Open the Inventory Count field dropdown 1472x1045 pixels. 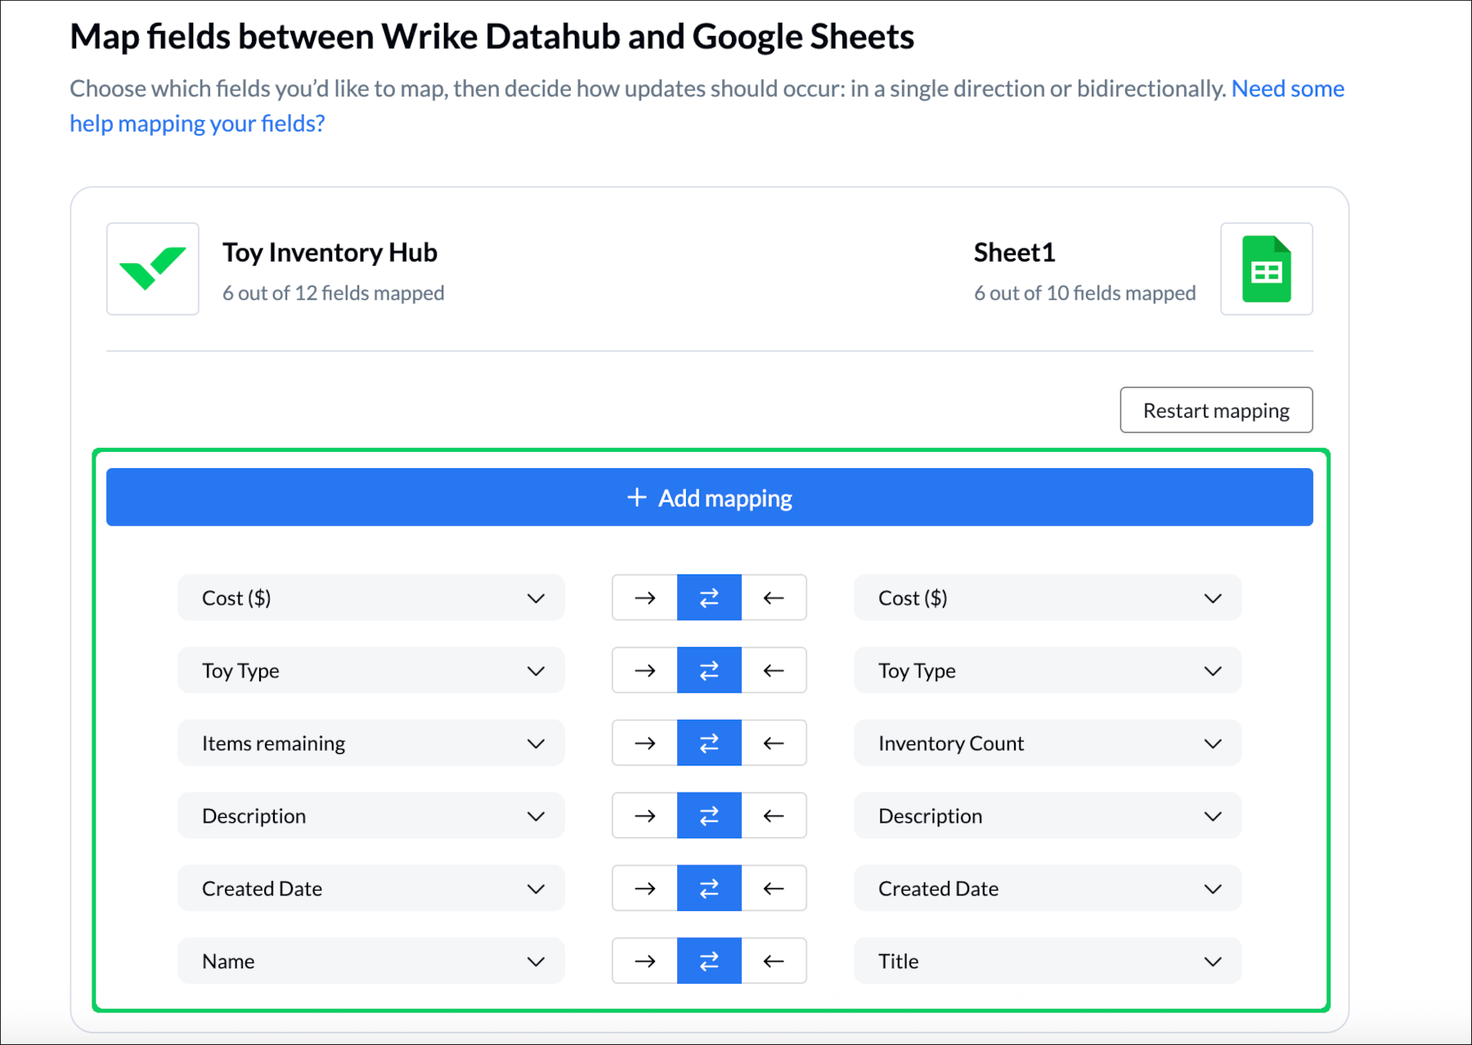click(x=1047, y=744)
